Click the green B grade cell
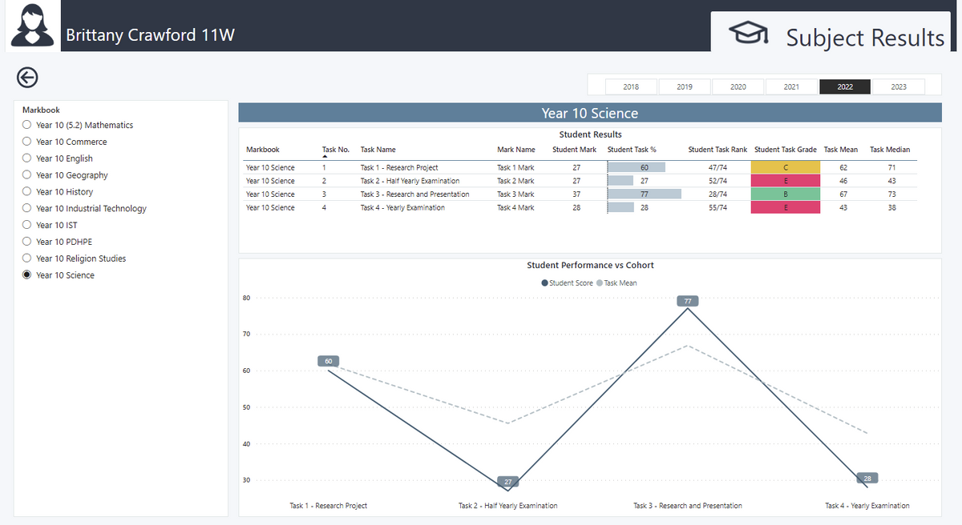962x525 pixels. pyautogui.click(x=785, y=194)
